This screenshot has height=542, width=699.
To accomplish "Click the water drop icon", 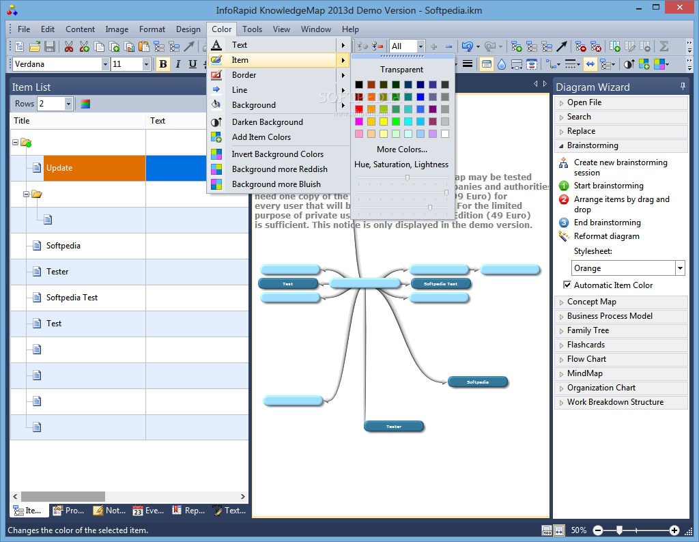I will (502, 65).
